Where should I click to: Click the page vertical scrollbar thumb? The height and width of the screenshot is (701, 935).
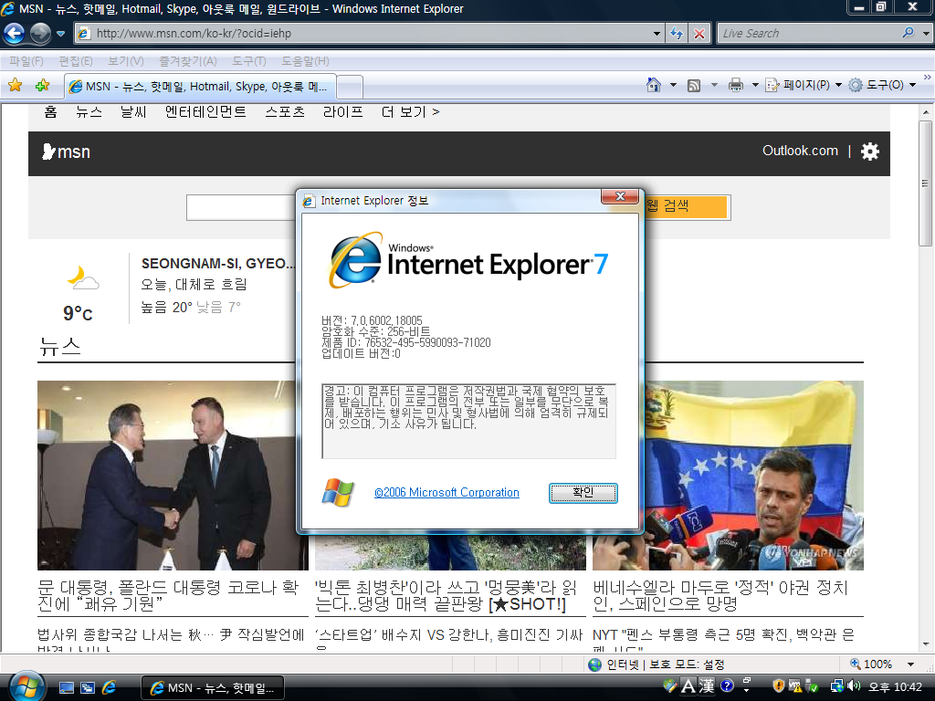coord(925,183)
